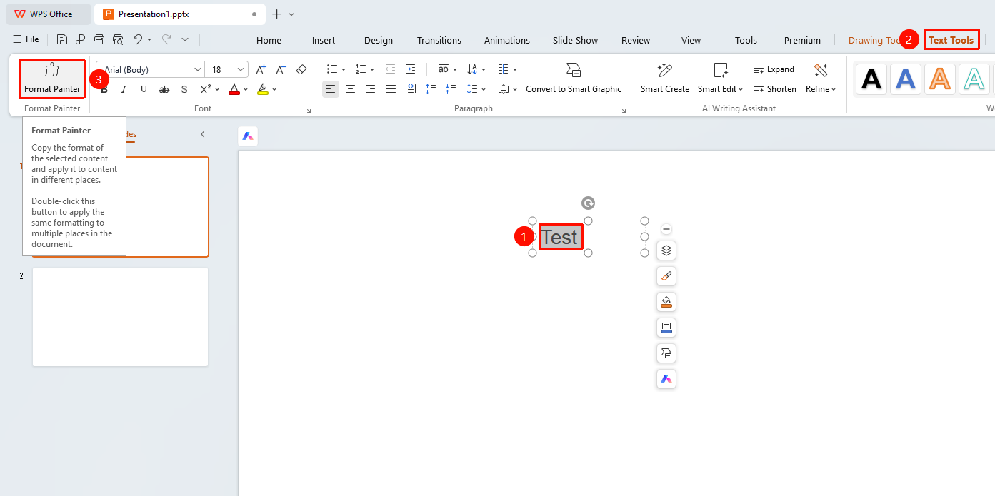The width and height of the screenshot is (995, 496).
Task: Switch to the Design tab
Action: (x=379, y=40)
